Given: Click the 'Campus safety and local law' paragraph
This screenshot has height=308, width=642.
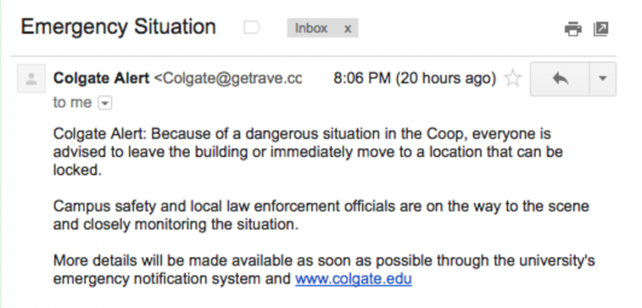Looking at the screenshot, I should pyautogui.click(x=321, y=215).
